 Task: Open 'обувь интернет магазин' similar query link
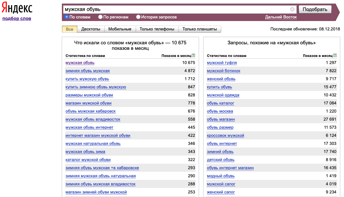230,168
